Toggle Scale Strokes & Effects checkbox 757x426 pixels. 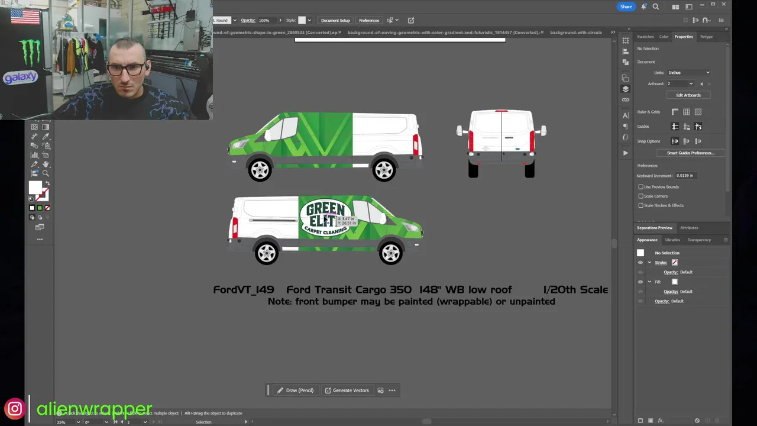(640, 205)
